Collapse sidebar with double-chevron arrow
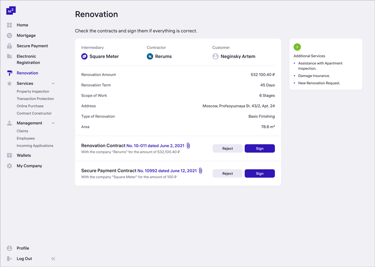375x267 pixels. (x=53, y=259)
